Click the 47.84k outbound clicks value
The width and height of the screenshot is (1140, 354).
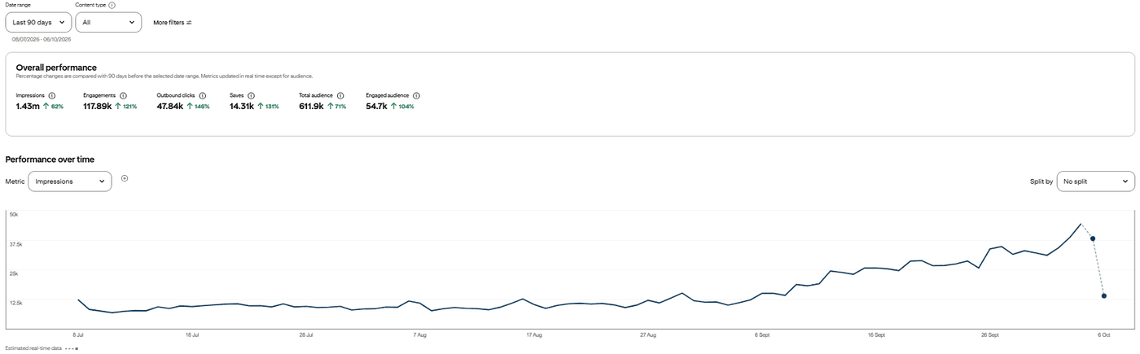coord(169,106)
